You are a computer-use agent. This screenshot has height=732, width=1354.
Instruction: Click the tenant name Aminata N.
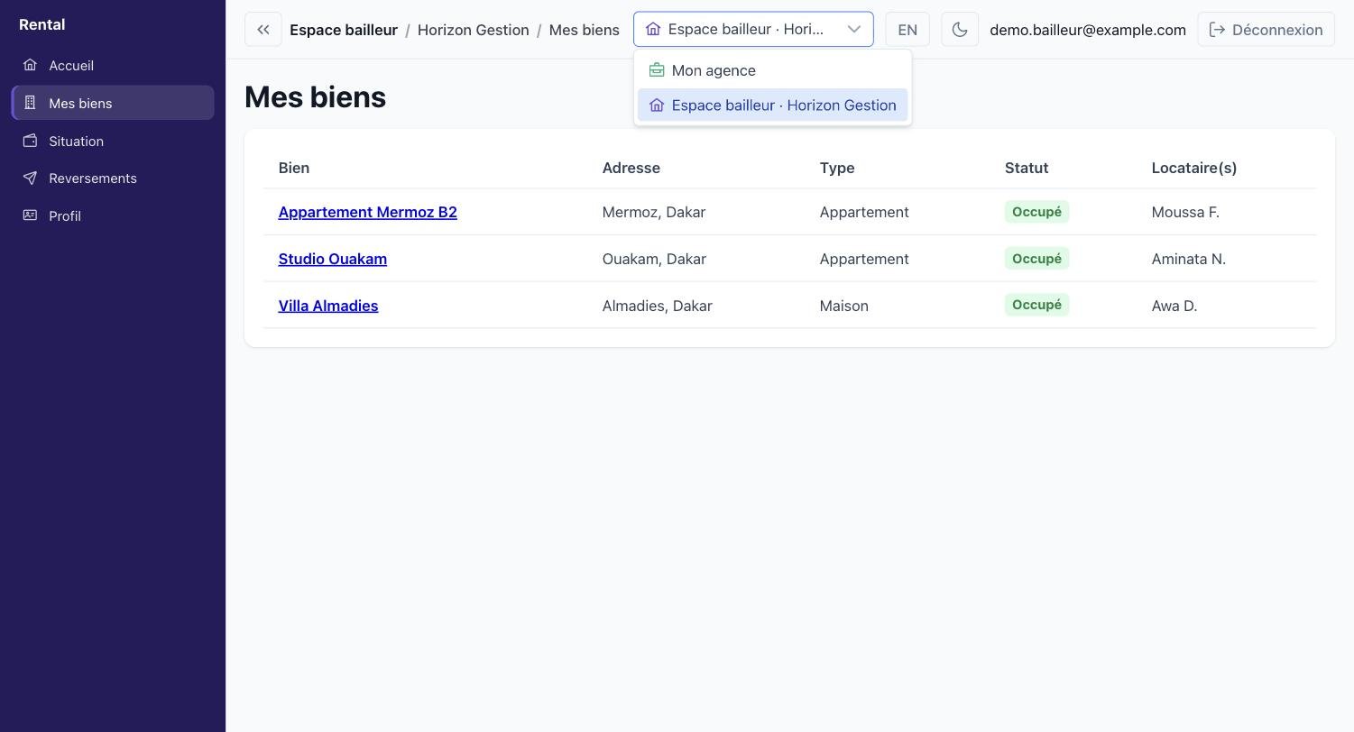1188,259
